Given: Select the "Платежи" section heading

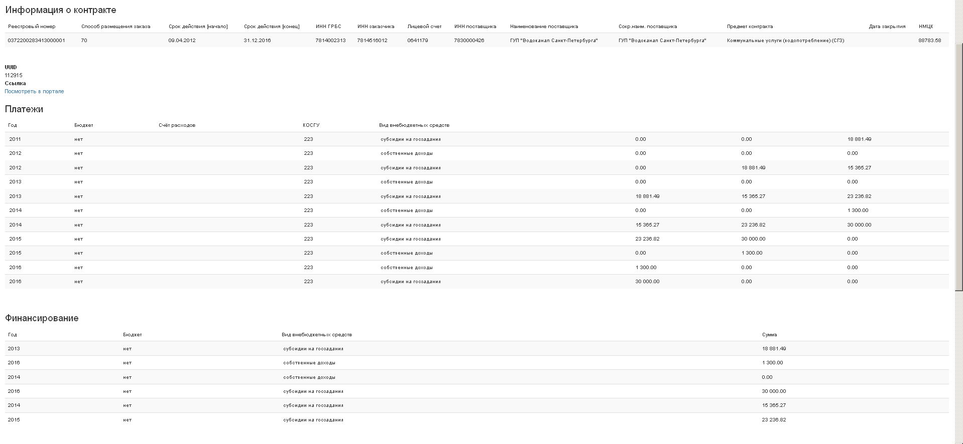Looking at the screenshot, I should click(x=24, y=109).
